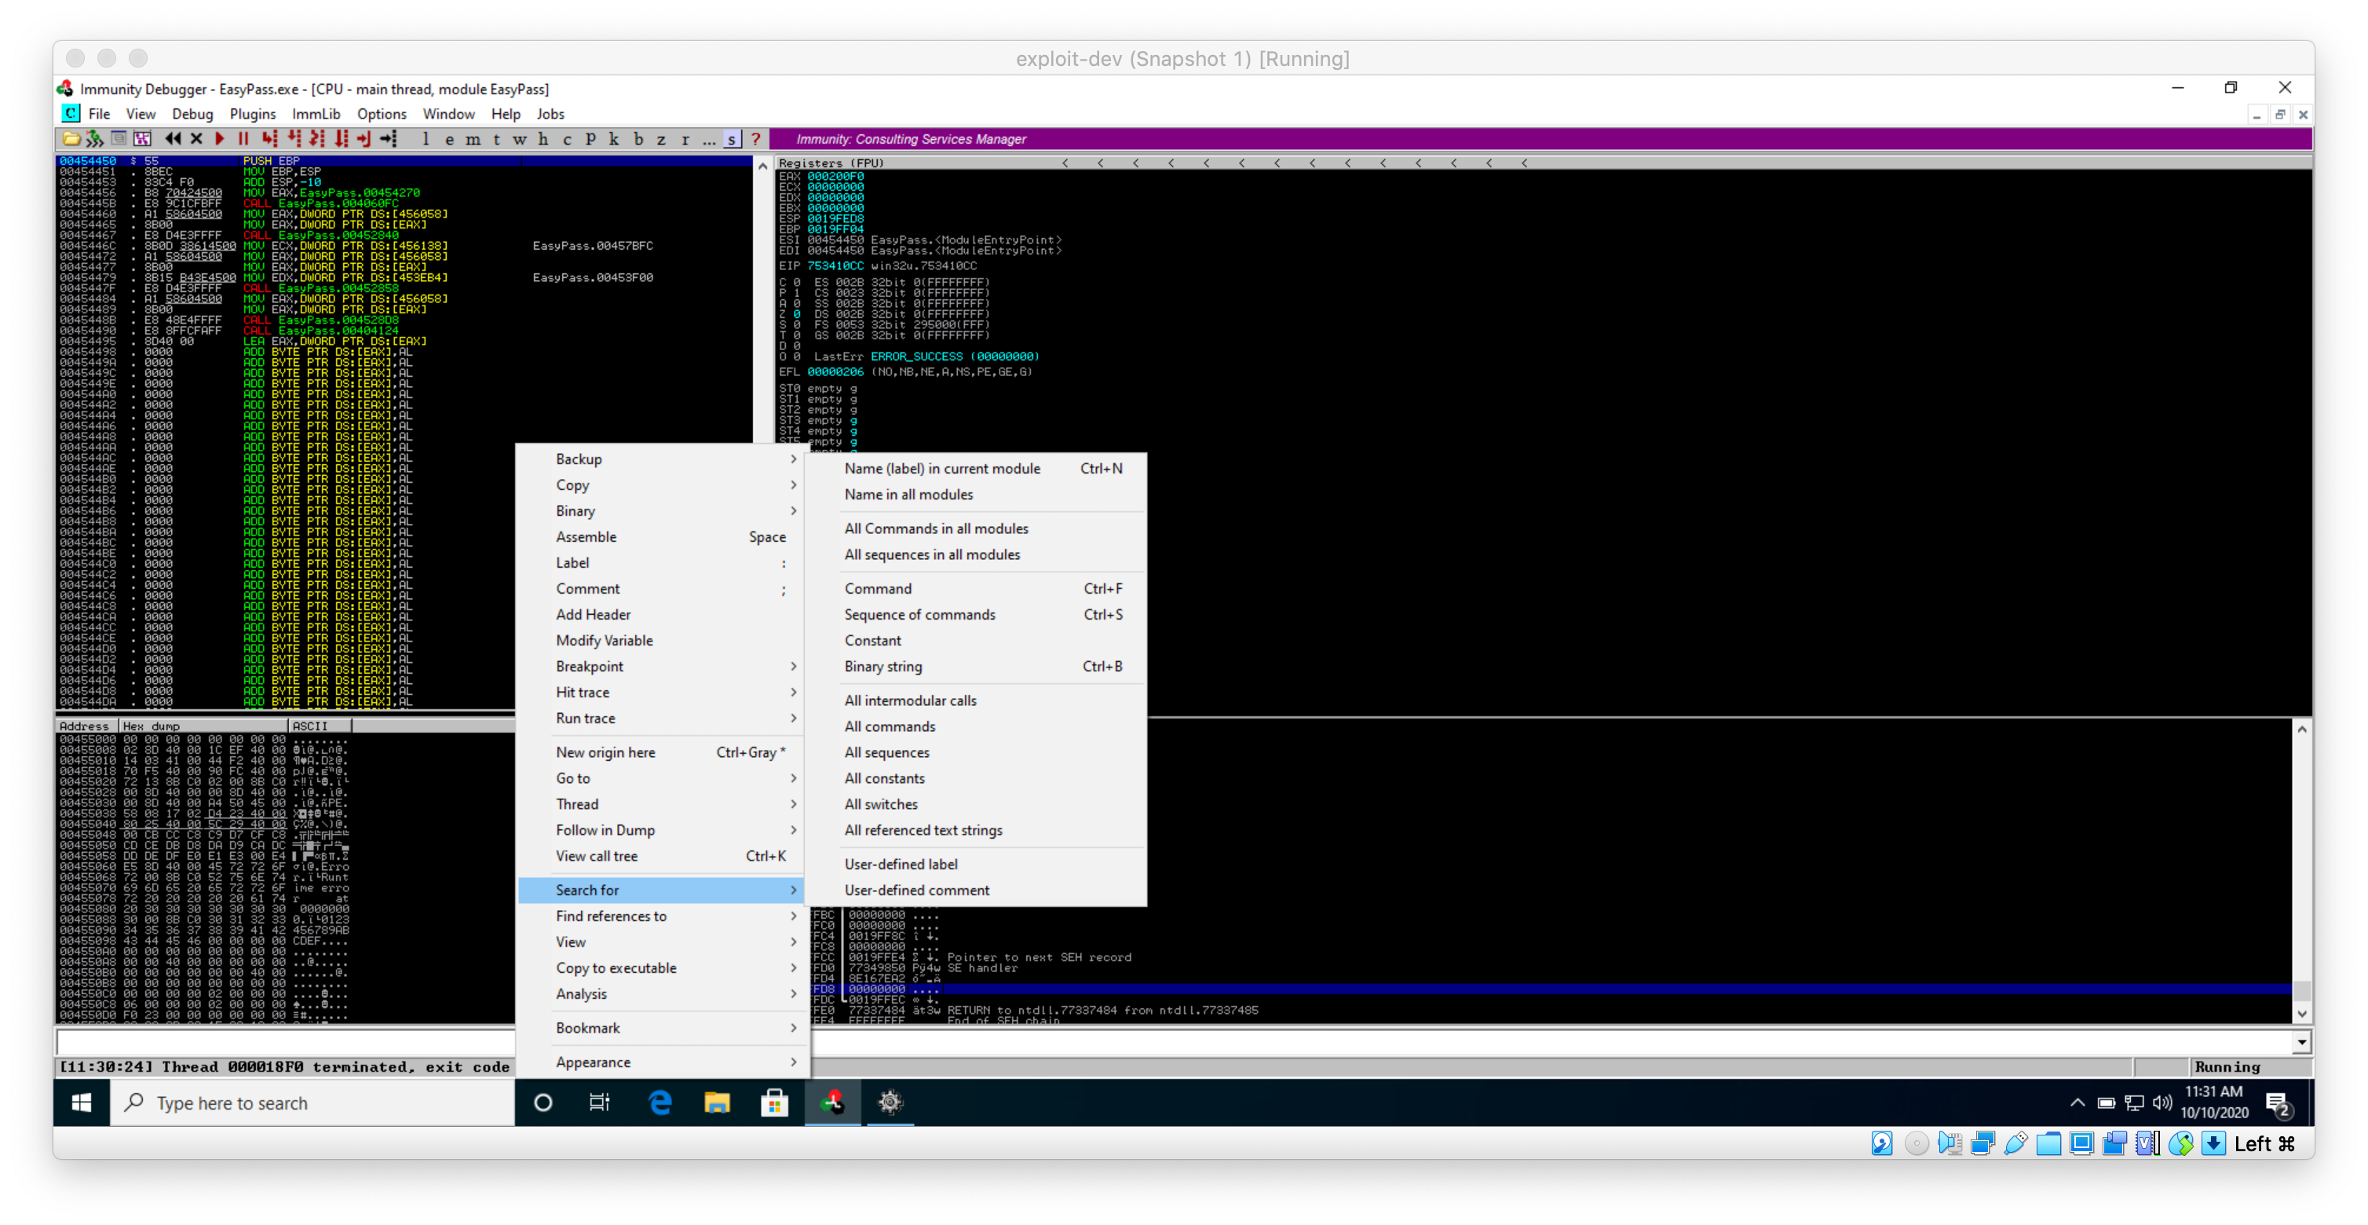
Task: Click the Task View taskbar icon
Action: (x=599, y=1102)
